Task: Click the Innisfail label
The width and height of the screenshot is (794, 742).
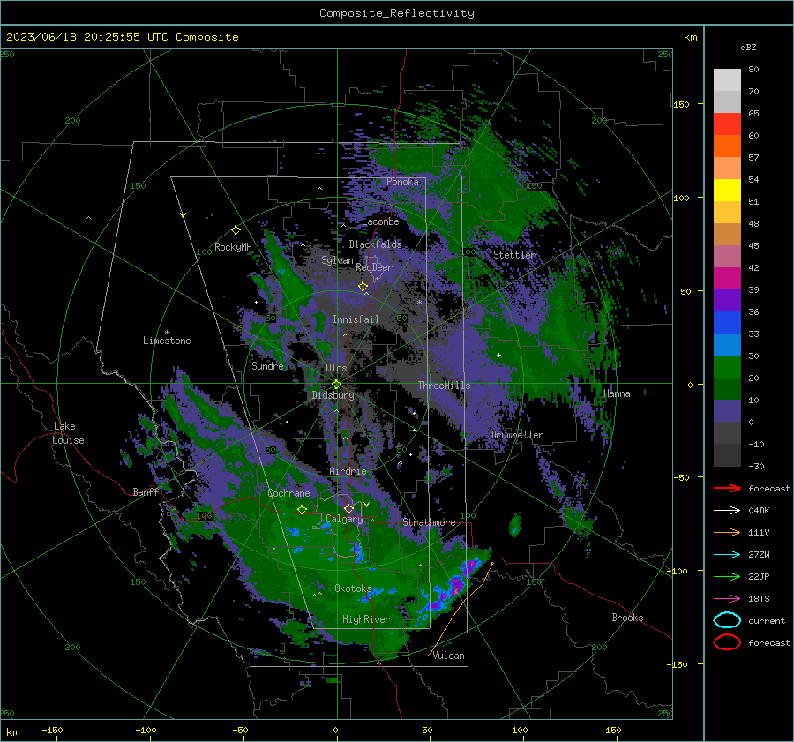Action: coord(356,319)
